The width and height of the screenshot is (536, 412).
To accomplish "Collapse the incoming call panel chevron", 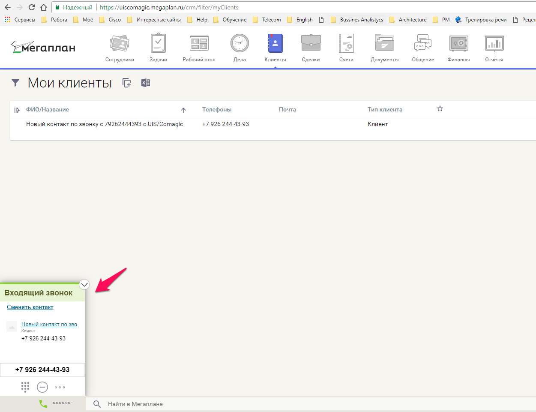I will [x=84, y=285].
